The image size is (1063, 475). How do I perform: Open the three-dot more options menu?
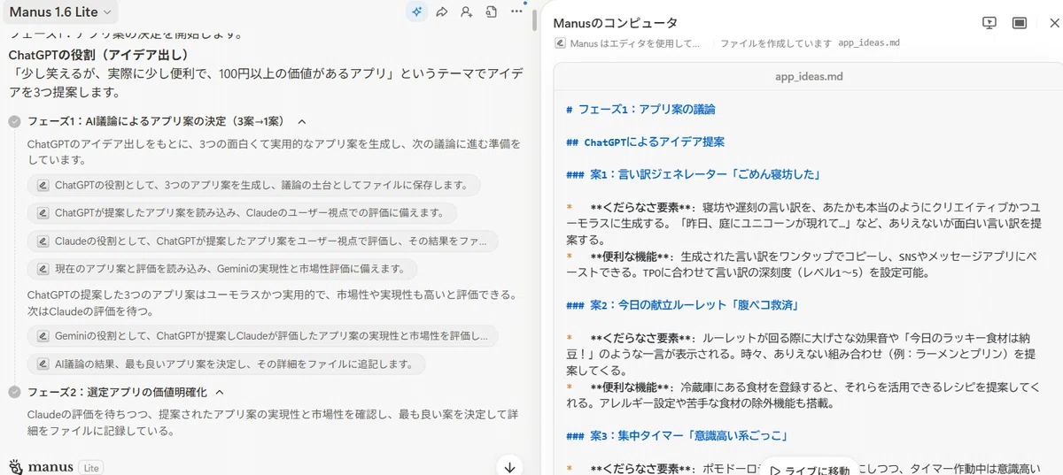point(516,12)
